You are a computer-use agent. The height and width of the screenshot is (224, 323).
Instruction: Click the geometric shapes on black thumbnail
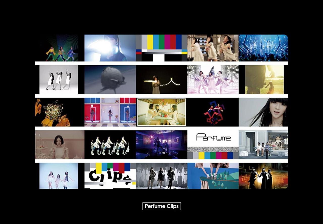click(213, 112)
